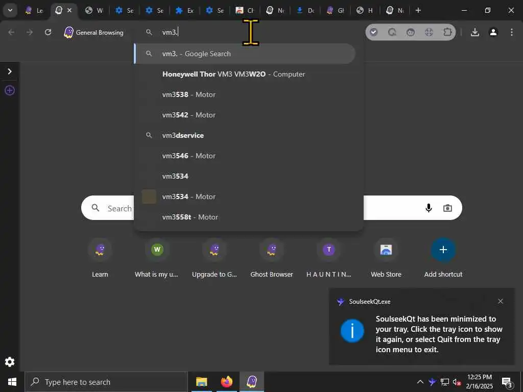Click the page Search box

(272, 208)
